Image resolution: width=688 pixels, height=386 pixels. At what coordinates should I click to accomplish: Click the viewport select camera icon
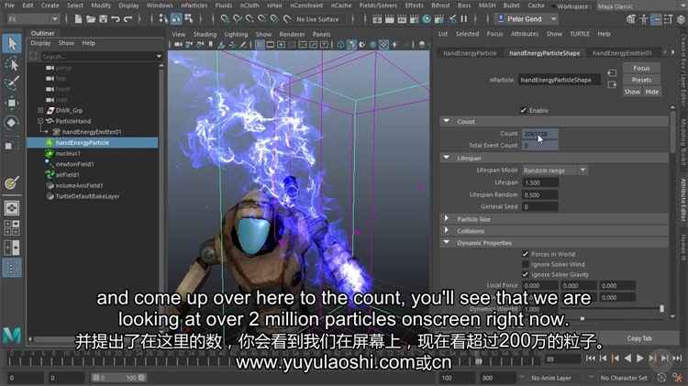coord(178,44)
